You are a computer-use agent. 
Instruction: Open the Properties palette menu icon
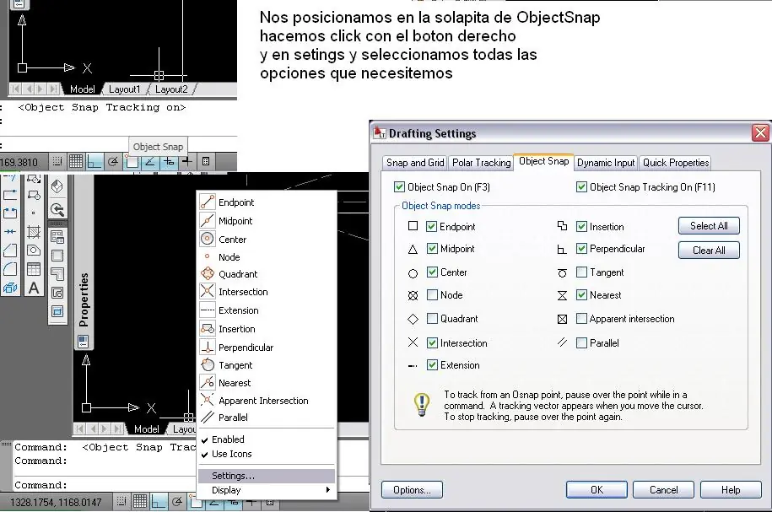[84, 341]
